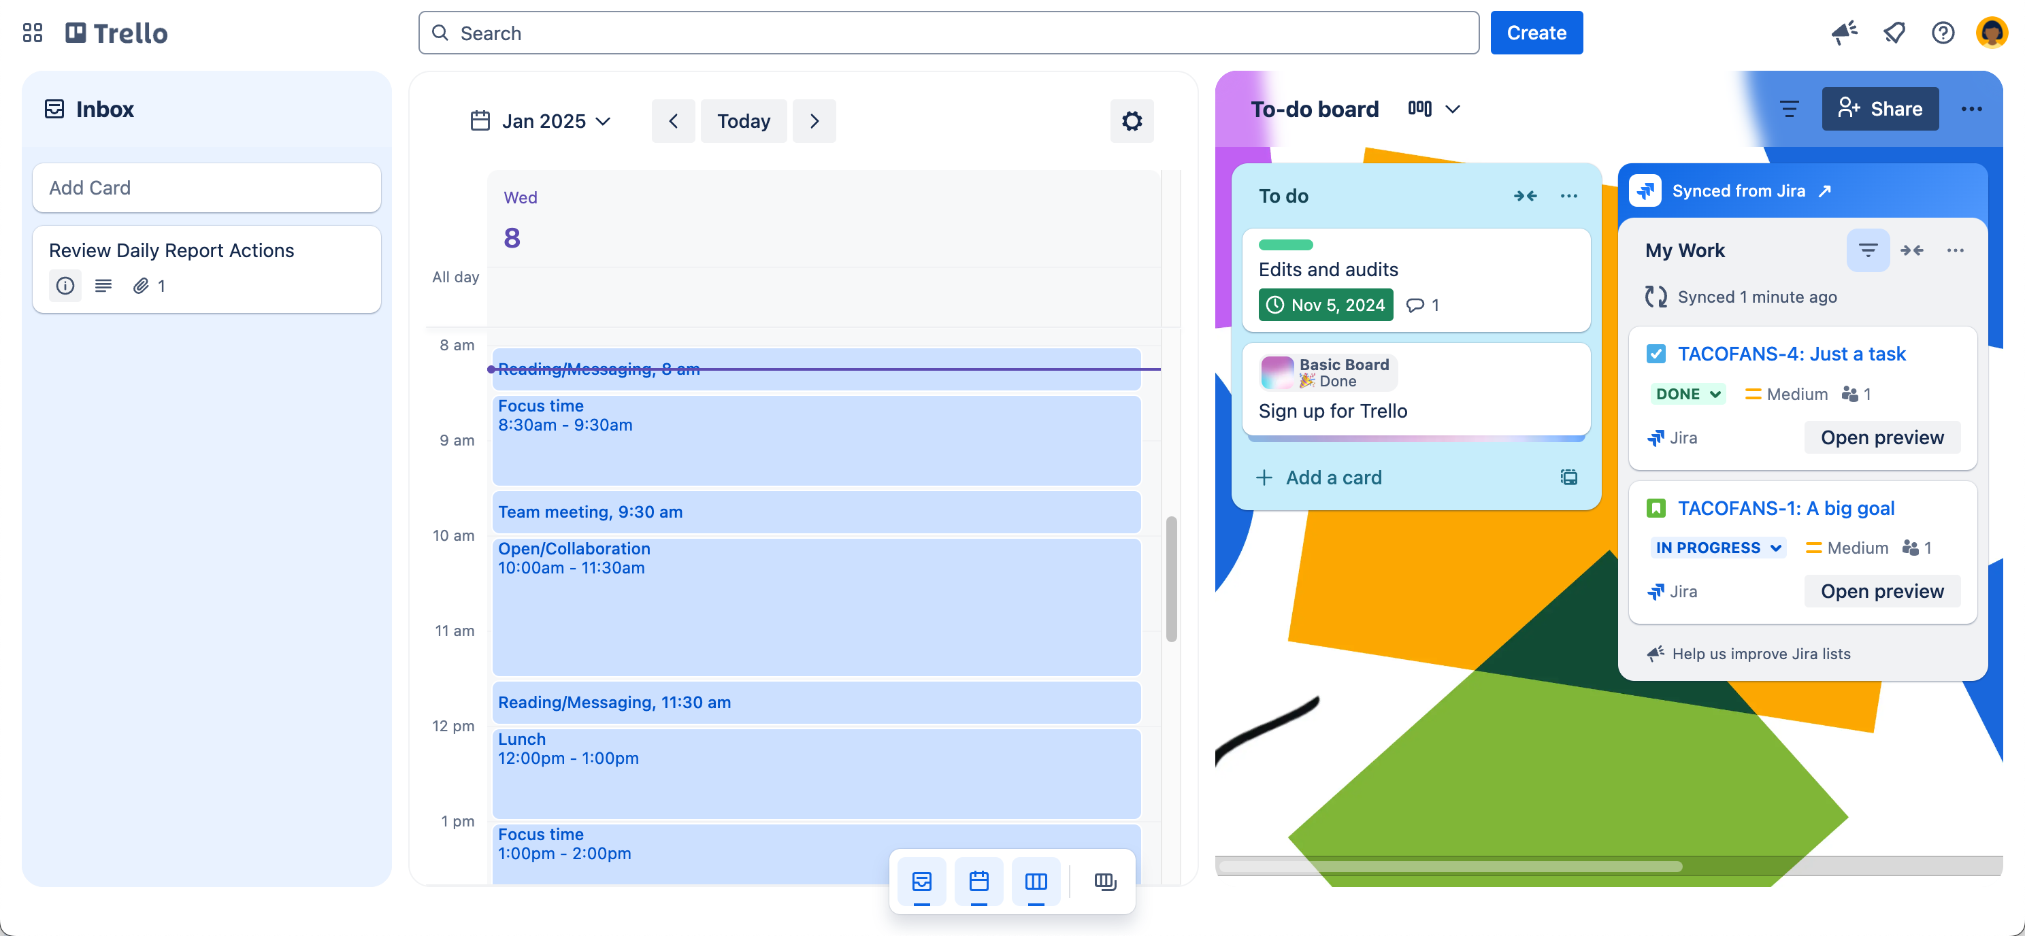Click the Inbox icon in panel header
Image resolution: width=2025 pixels, height=936 pixels.
[54, 110]
